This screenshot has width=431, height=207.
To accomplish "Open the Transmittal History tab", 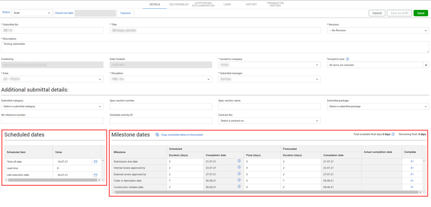I will tap(275, 4).
